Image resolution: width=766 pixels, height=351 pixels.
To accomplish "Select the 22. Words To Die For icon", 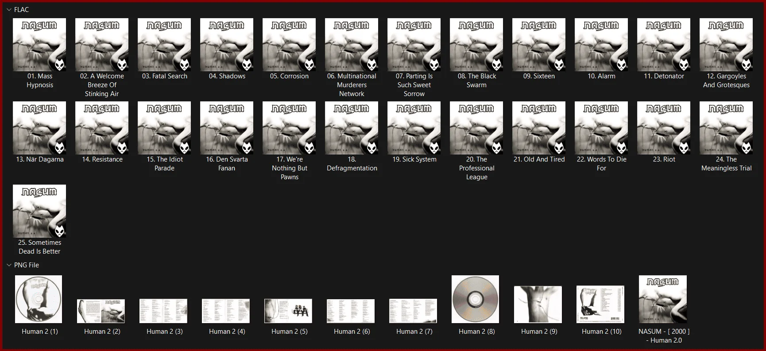I will pos(601,128).
